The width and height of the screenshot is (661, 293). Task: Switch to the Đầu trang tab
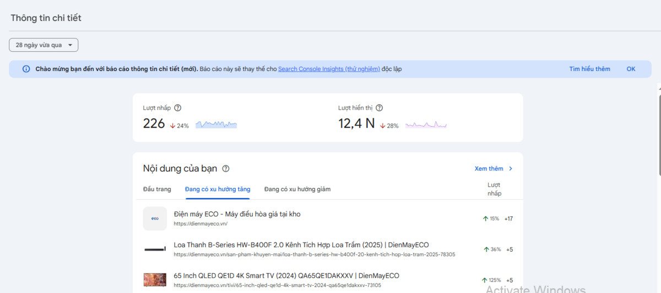point(157,189)
